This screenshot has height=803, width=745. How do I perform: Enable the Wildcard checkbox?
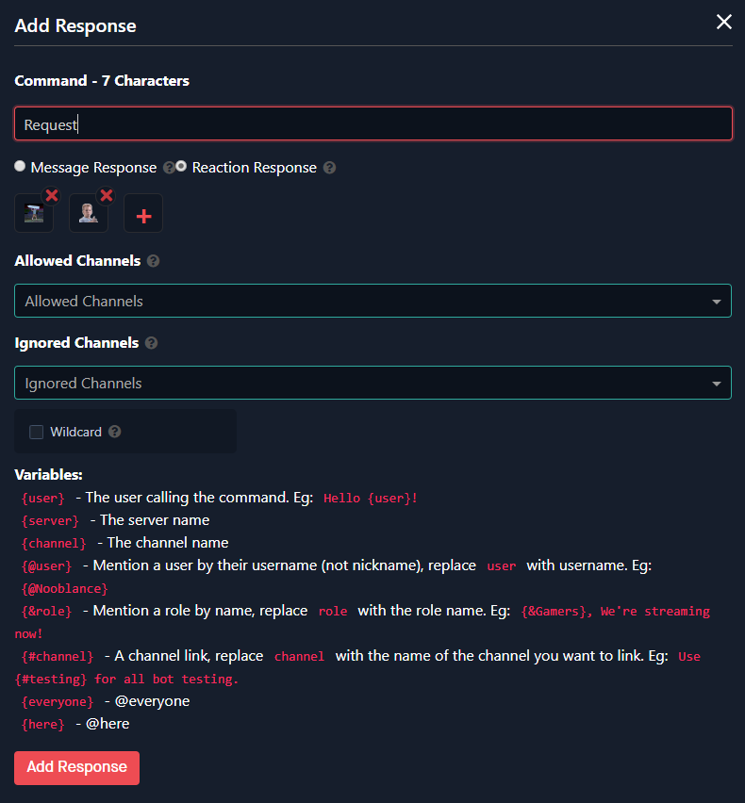click(37, 432)
